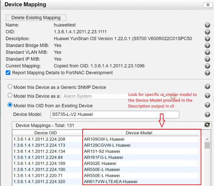
Task: Click the Delete Existing Mapping button
Action: pyautogui.click(x=36, y=18)
